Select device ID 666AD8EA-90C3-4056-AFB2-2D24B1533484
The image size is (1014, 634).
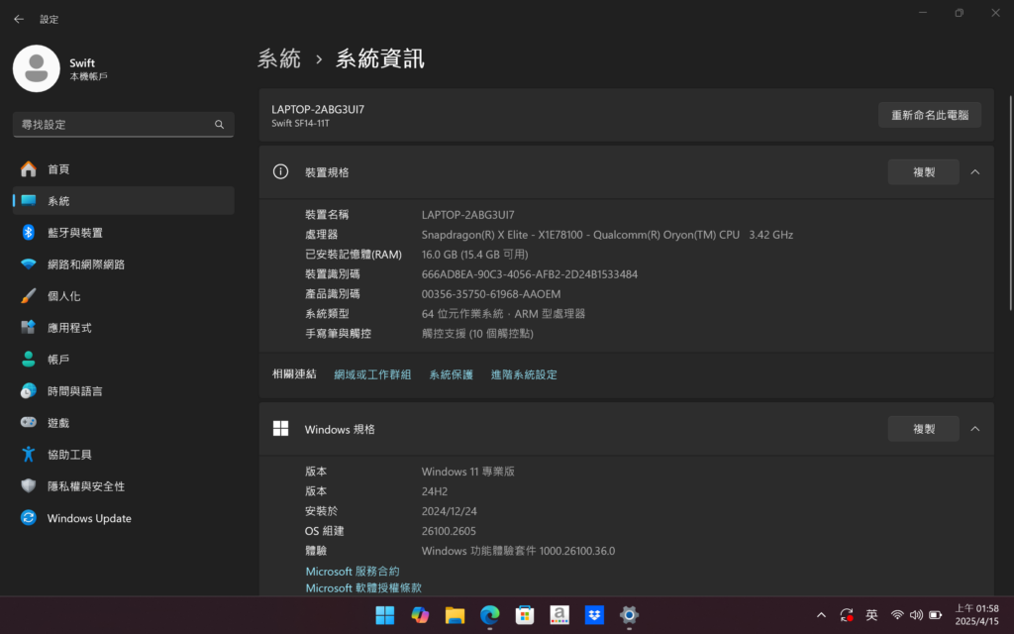(x=530, y=274)
